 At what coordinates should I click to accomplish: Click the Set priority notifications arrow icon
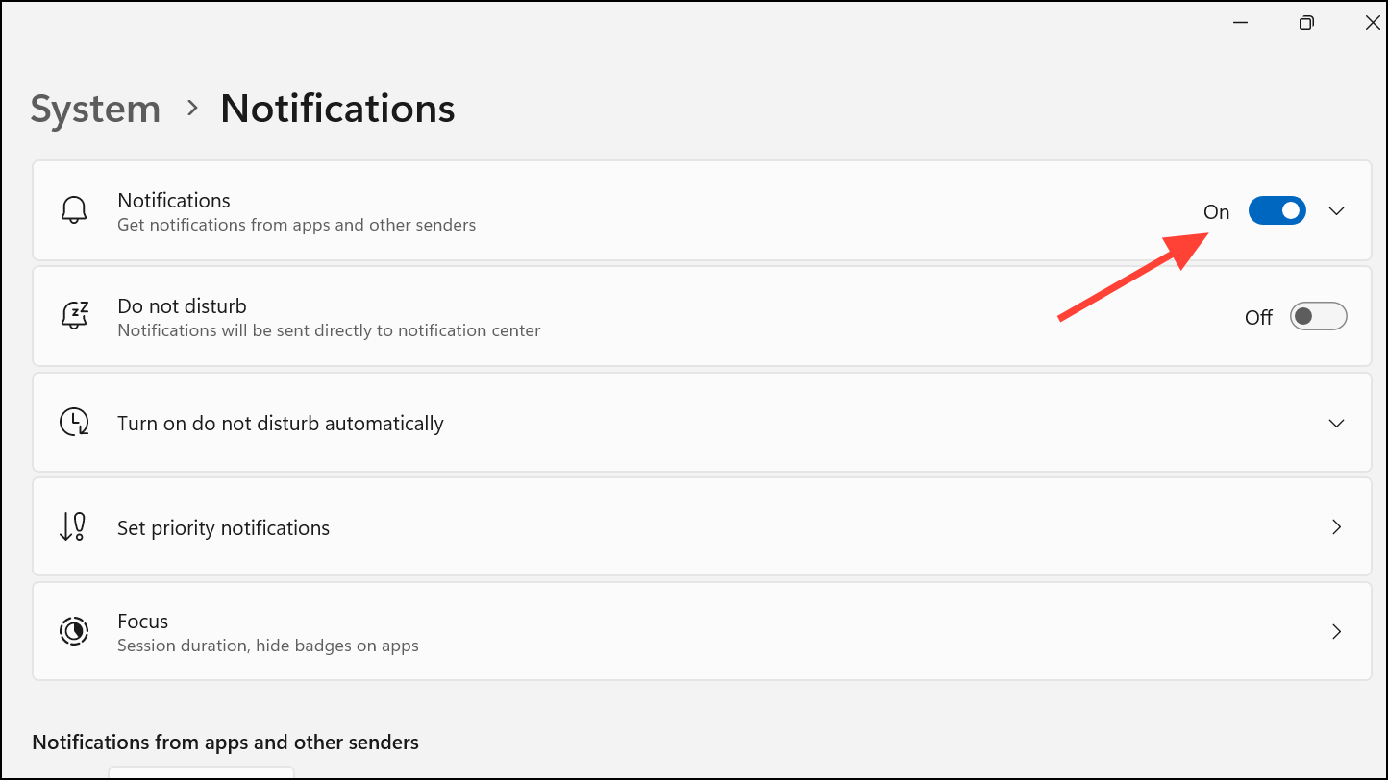point(73,527)
